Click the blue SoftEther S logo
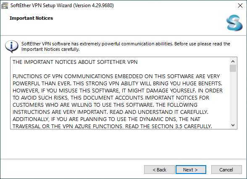Screen dimensions: 247x179 [234, 23]
